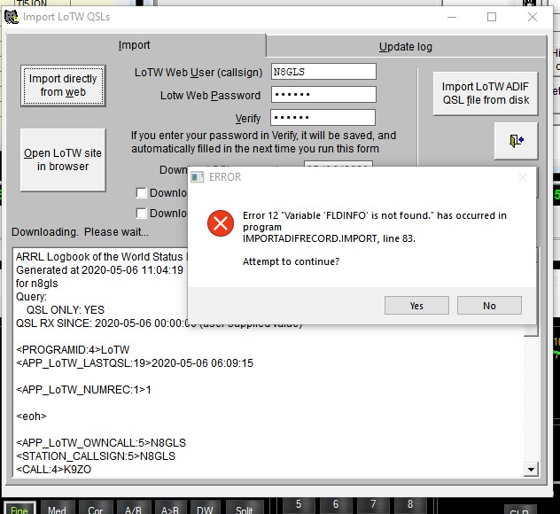Toggle the second Download checkbox
560x514 pixels.
[x=141, y=213]
